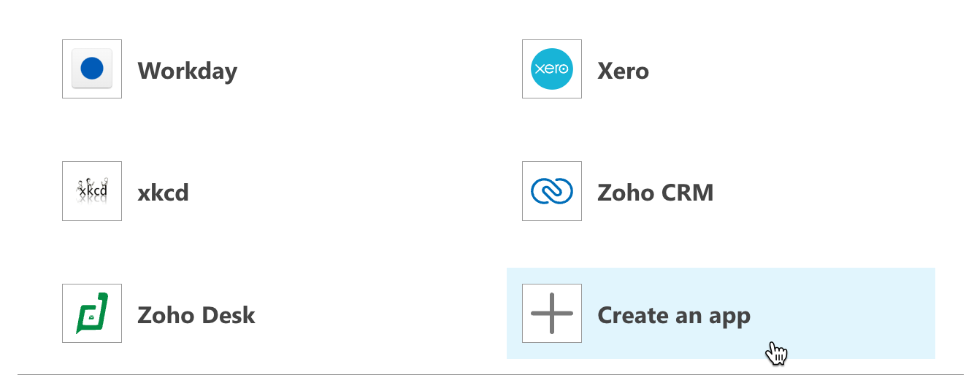Click the Create an app text
Screen dimensions: 974x391
tap(674, 316)
